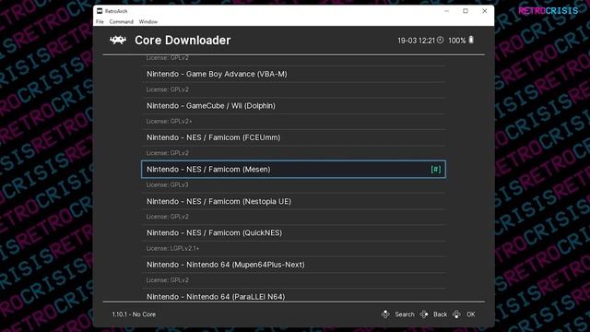Click the Back control pad icon

tap(424, 314)
